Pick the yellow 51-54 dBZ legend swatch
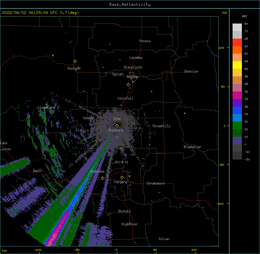260x254 pixels. (x=237, y=65)
